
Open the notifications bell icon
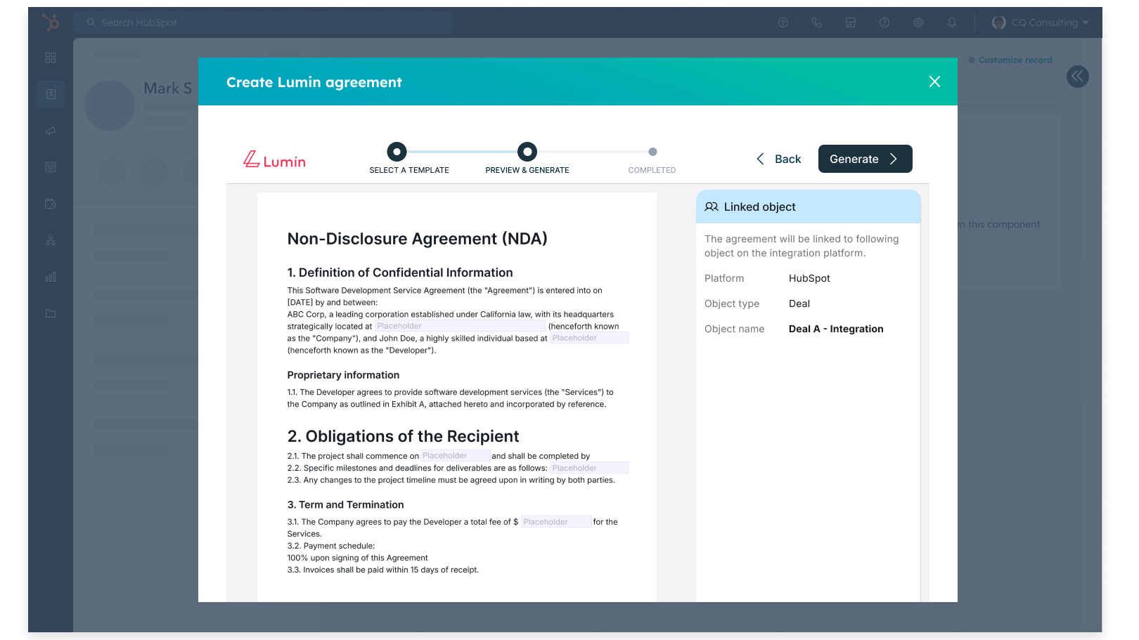pyautogui.click(x=952, y=22)
